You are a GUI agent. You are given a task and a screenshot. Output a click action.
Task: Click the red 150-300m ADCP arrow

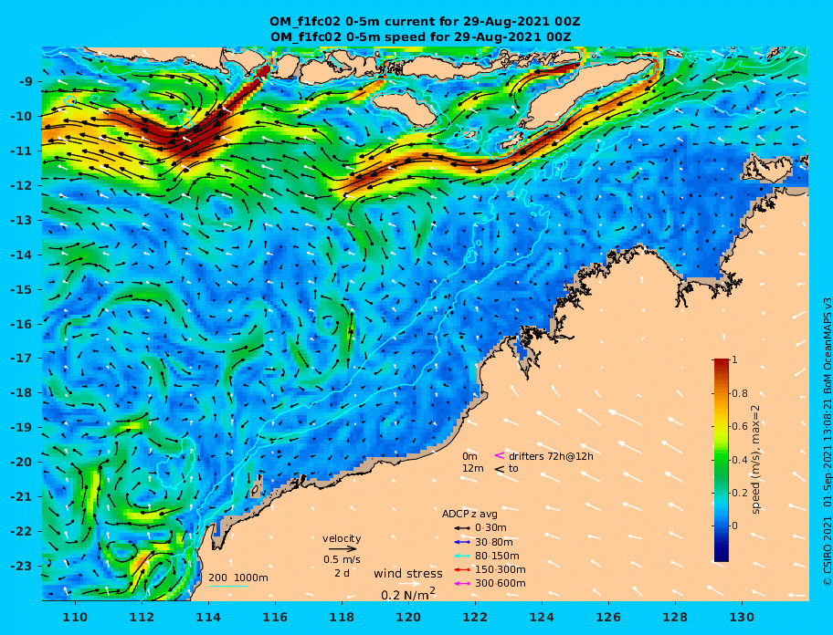click(x=462, y=569)
